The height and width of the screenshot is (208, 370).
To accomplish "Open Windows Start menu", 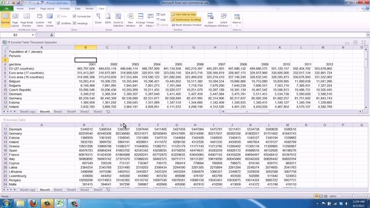I will coord(6,203).
